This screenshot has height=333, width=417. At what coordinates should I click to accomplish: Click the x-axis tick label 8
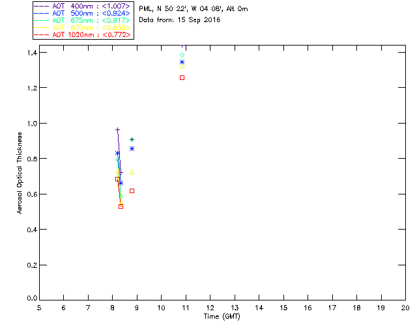tap(113, 308)
